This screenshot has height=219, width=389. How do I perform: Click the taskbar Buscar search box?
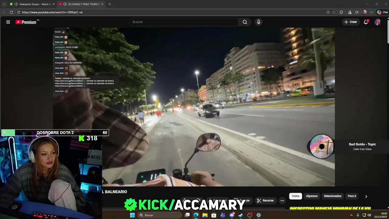click(160, 215)
